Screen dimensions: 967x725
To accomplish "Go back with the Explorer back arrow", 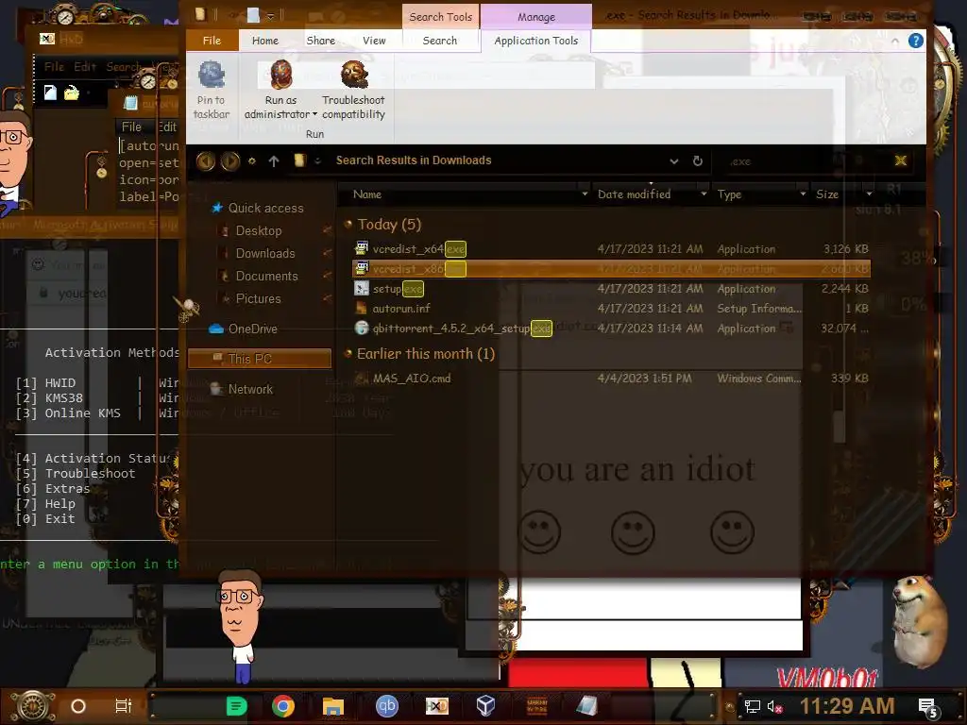I will click(205, 160).
